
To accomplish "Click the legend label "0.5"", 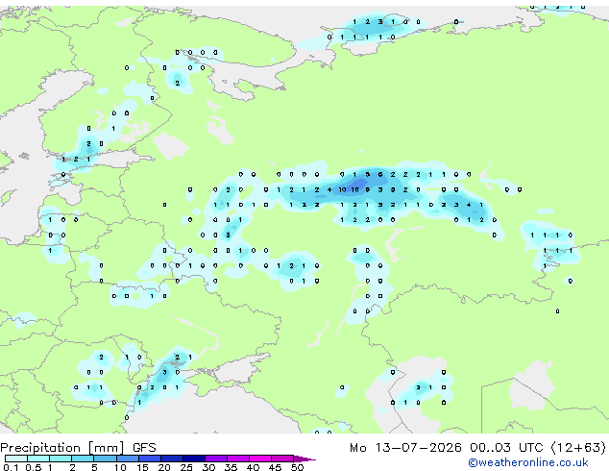I will [x=33, y=467].
